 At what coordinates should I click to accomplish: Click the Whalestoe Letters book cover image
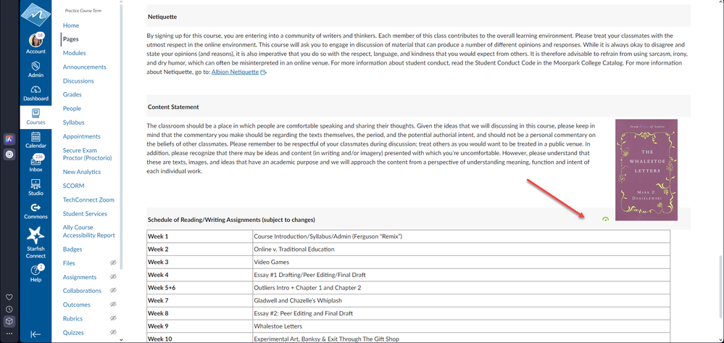point(646,170)
